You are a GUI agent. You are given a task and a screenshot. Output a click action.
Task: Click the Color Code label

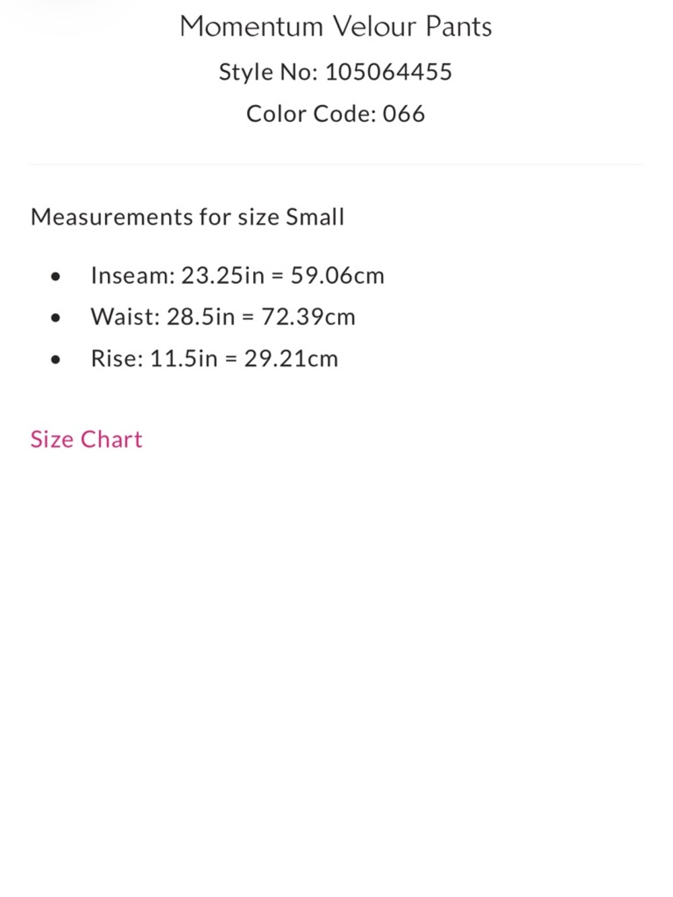311,114
